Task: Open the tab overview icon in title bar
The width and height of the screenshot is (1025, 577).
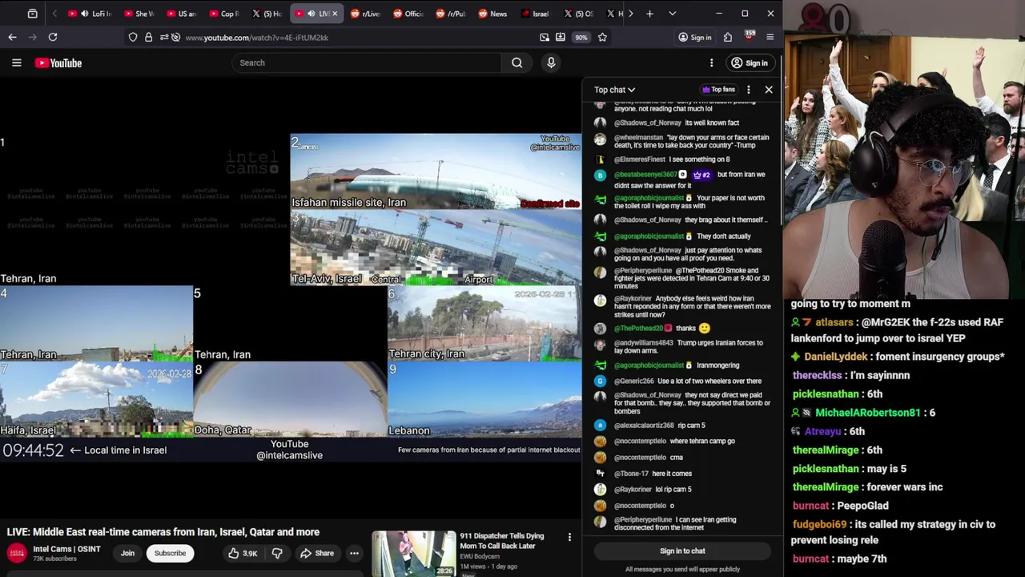Action: pos(32,14)
